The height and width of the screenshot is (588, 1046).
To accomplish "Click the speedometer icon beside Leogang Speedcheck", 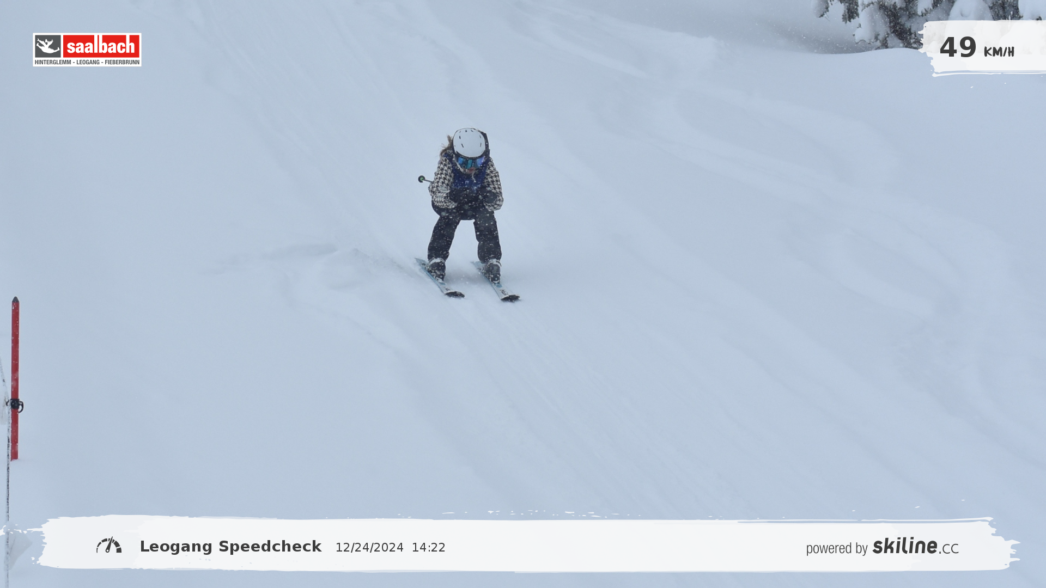I will [109, 545].
